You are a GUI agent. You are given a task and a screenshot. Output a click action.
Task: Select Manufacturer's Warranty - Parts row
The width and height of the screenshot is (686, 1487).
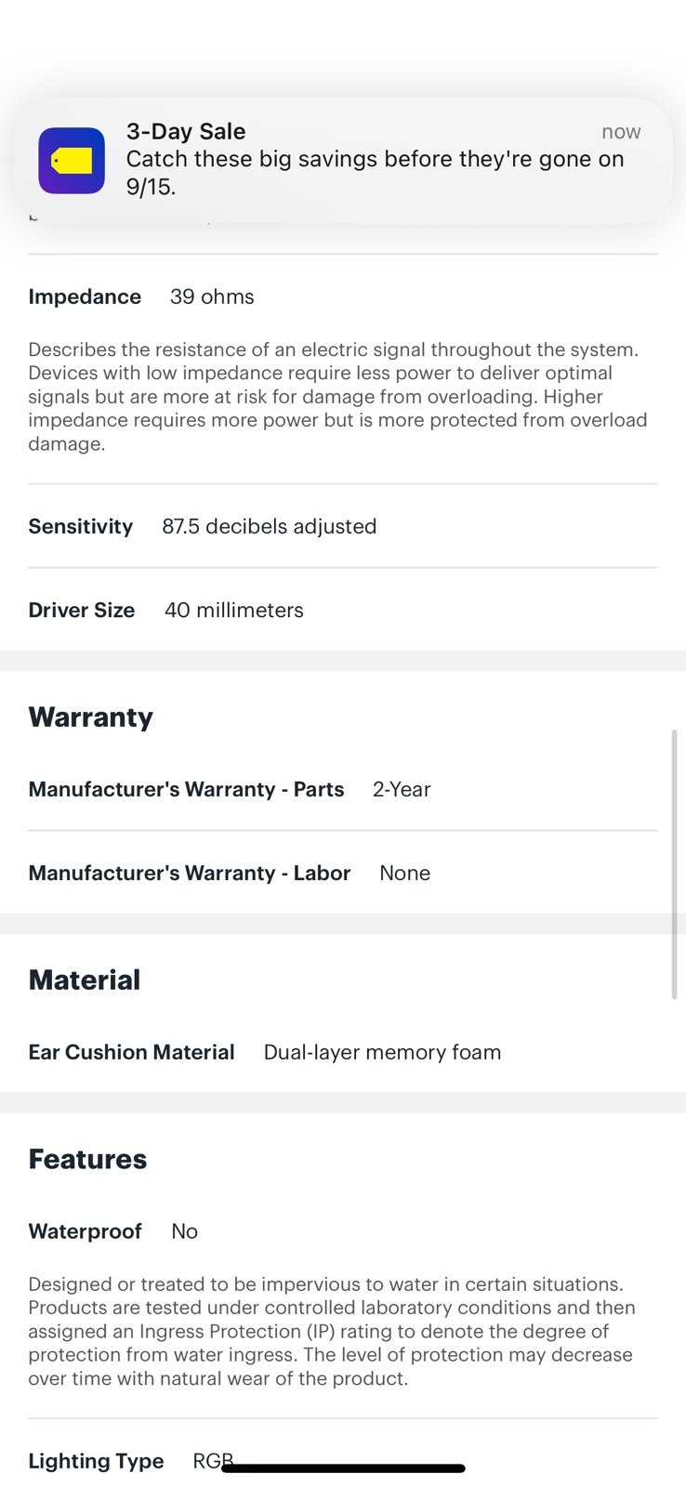click(x=343, y=789)
